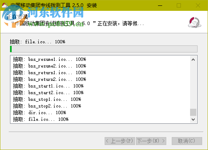Click the installation progress bar
The width and height of the screenshot is (208, 150).
coord(104,49)
